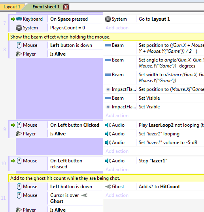Click Add action in event 8
Screen dimensions: 204x212
(x=117, y=116)
